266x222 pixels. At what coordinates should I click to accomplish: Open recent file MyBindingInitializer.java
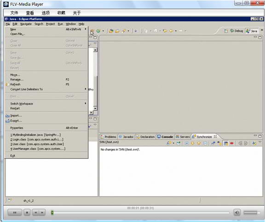[46, 135]
